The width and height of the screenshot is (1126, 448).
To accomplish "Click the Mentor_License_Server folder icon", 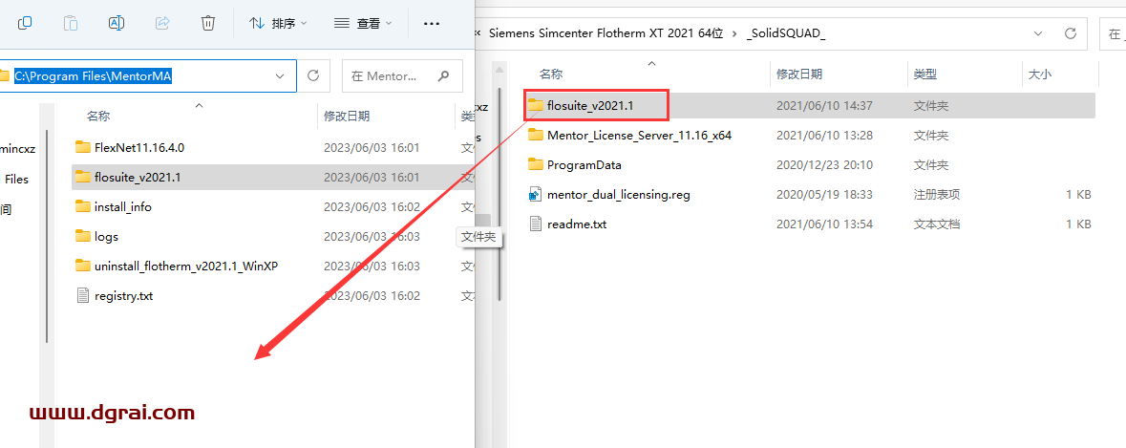I will (x=536, y=135).
